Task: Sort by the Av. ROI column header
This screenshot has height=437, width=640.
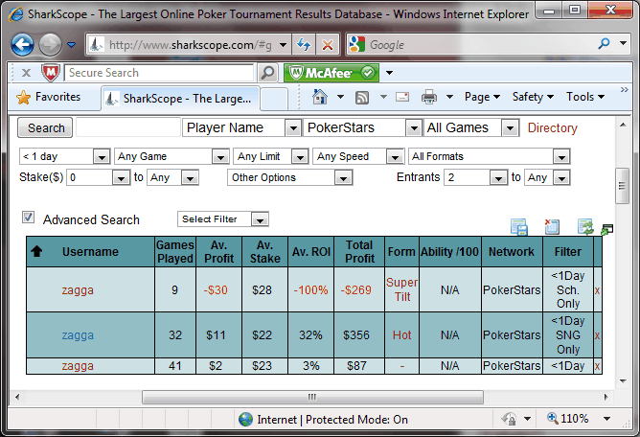Action: [311, 252]
